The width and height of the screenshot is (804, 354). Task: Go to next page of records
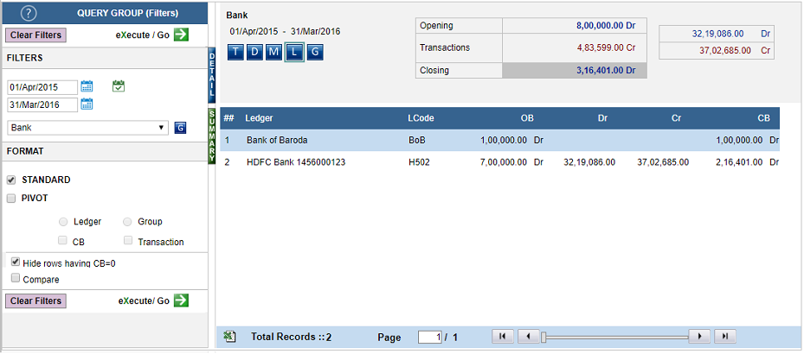point(699,336)
